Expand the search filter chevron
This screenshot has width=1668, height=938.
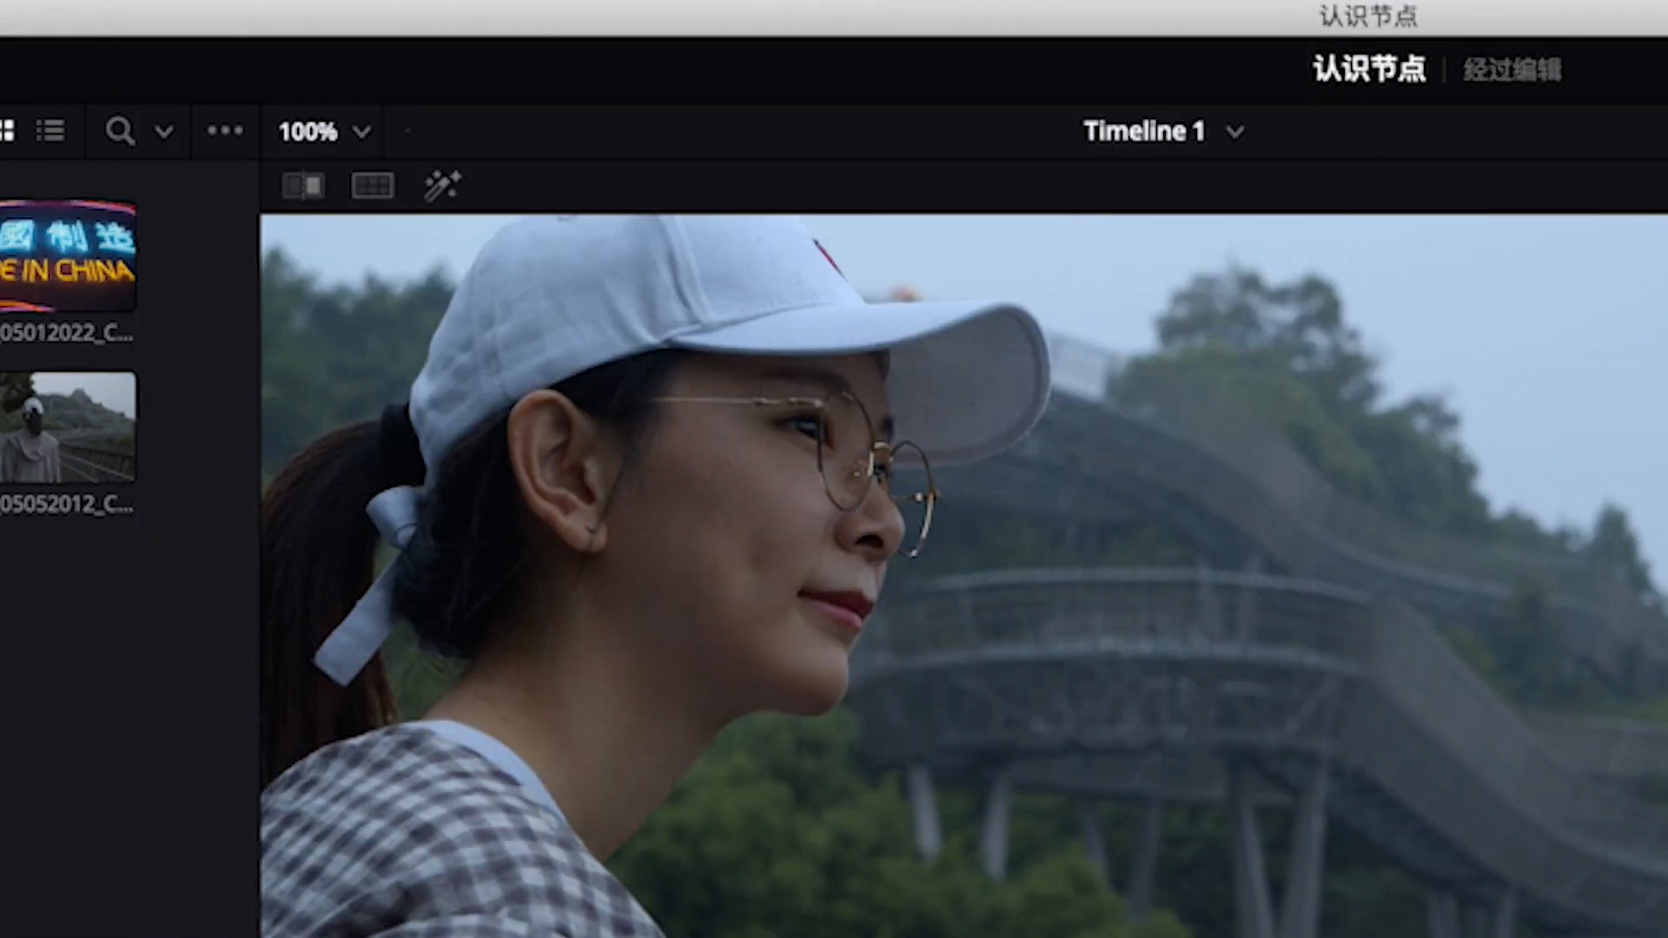(x=163, y=132)
